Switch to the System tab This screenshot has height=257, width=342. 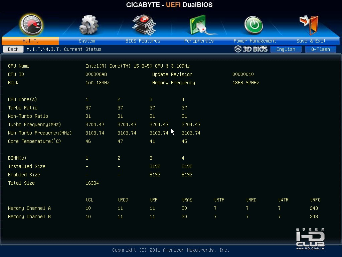point(87,41)
